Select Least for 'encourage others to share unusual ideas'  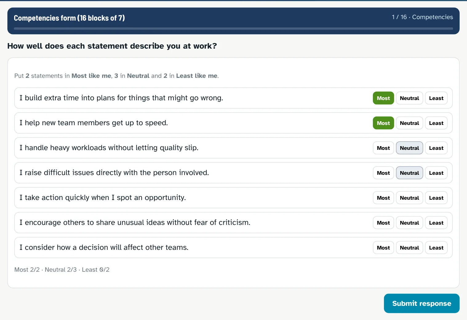(x=436, y=223)
